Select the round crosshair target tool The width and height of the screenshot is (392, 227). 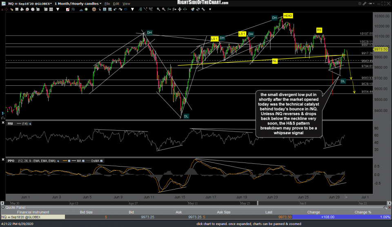click(x=94, y=9)
